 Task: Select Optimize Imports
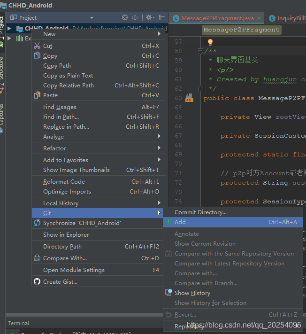[98, 191]
